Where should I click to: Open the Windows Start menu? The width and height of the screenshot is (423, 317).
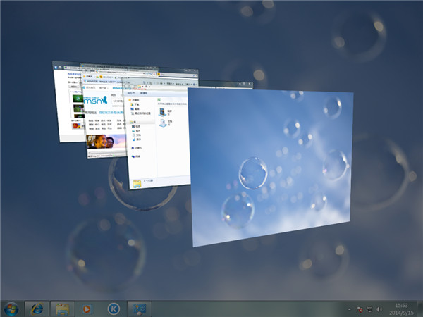pyautogui.click(x=12, y=309)
